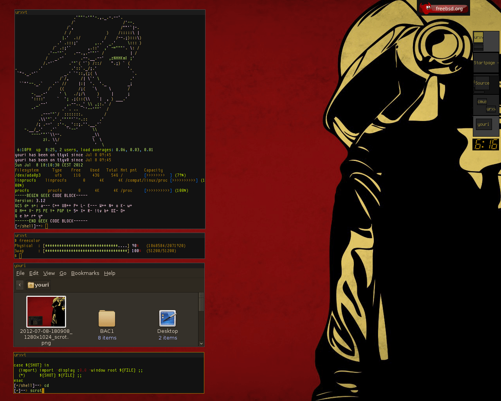
Task: Click the '/dev/ada0p3' filesystem row
Action: 101,175
